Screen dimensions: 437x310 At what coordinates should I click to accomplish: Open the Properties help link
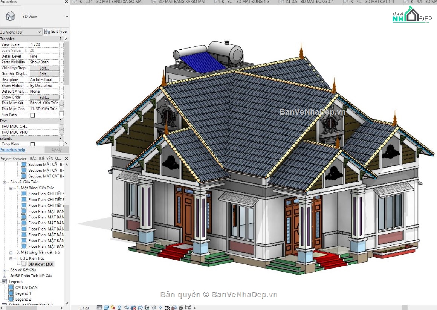coord(12,150)
